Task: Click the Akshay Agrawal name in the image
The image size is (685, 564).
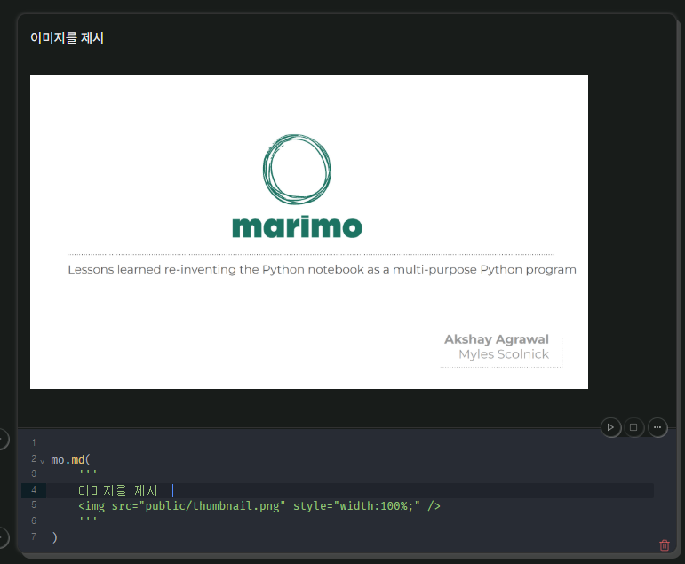Action: click(x=497, y=339)
